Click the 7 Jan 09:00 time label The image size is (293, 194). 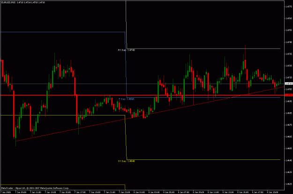(21, 192)
